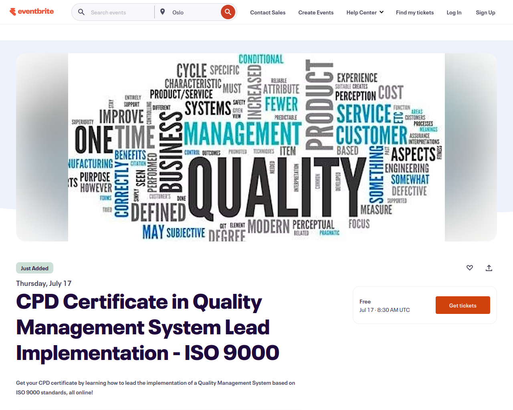Image resolution: width=513 pixels, height=410 pixels.
Task: Click the event summary description paragraph
Action: 156,388
